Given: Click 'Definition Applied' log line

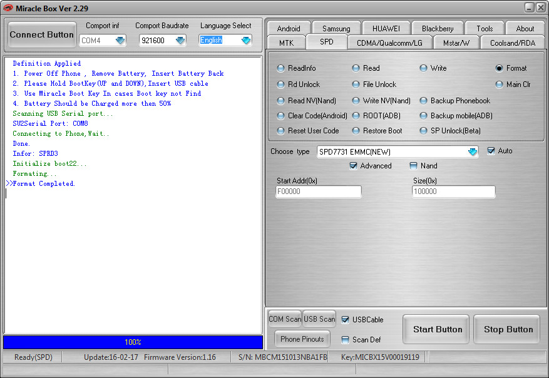Looking at the screenshot, I should 46,63.
